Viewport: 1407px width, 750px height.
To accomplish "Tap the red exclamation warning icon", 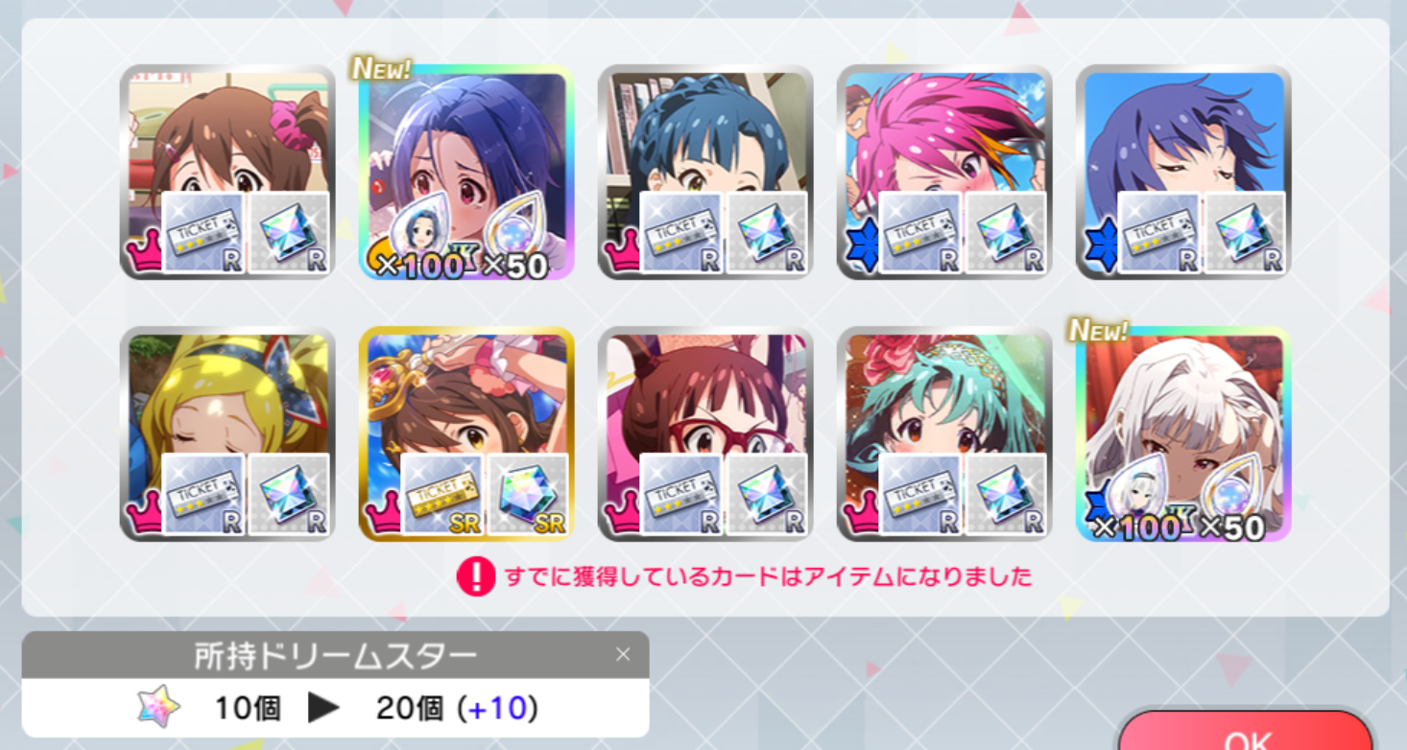I will tap(476, 576).
